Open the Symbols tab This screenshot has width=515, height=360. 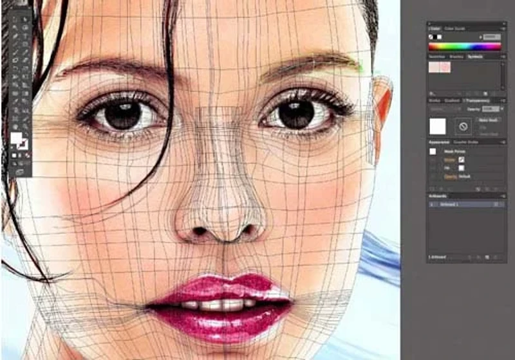coord(475,57)
